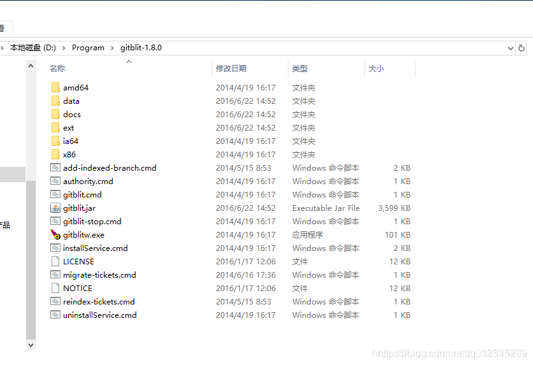Expand the chevron before 本地磁盘 (D:)
This screenshot has height=365, width=533.
(2, 48)
